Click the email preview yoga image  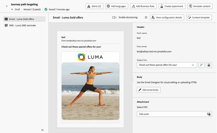pyautogui.click(x=90, y=91)
